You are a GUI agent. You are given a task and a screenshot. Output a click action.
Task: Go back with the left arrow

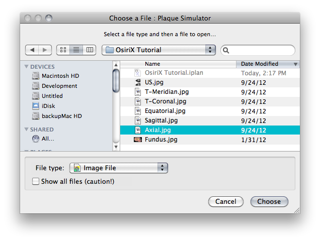pyautogui.click(x=32, y=50)
